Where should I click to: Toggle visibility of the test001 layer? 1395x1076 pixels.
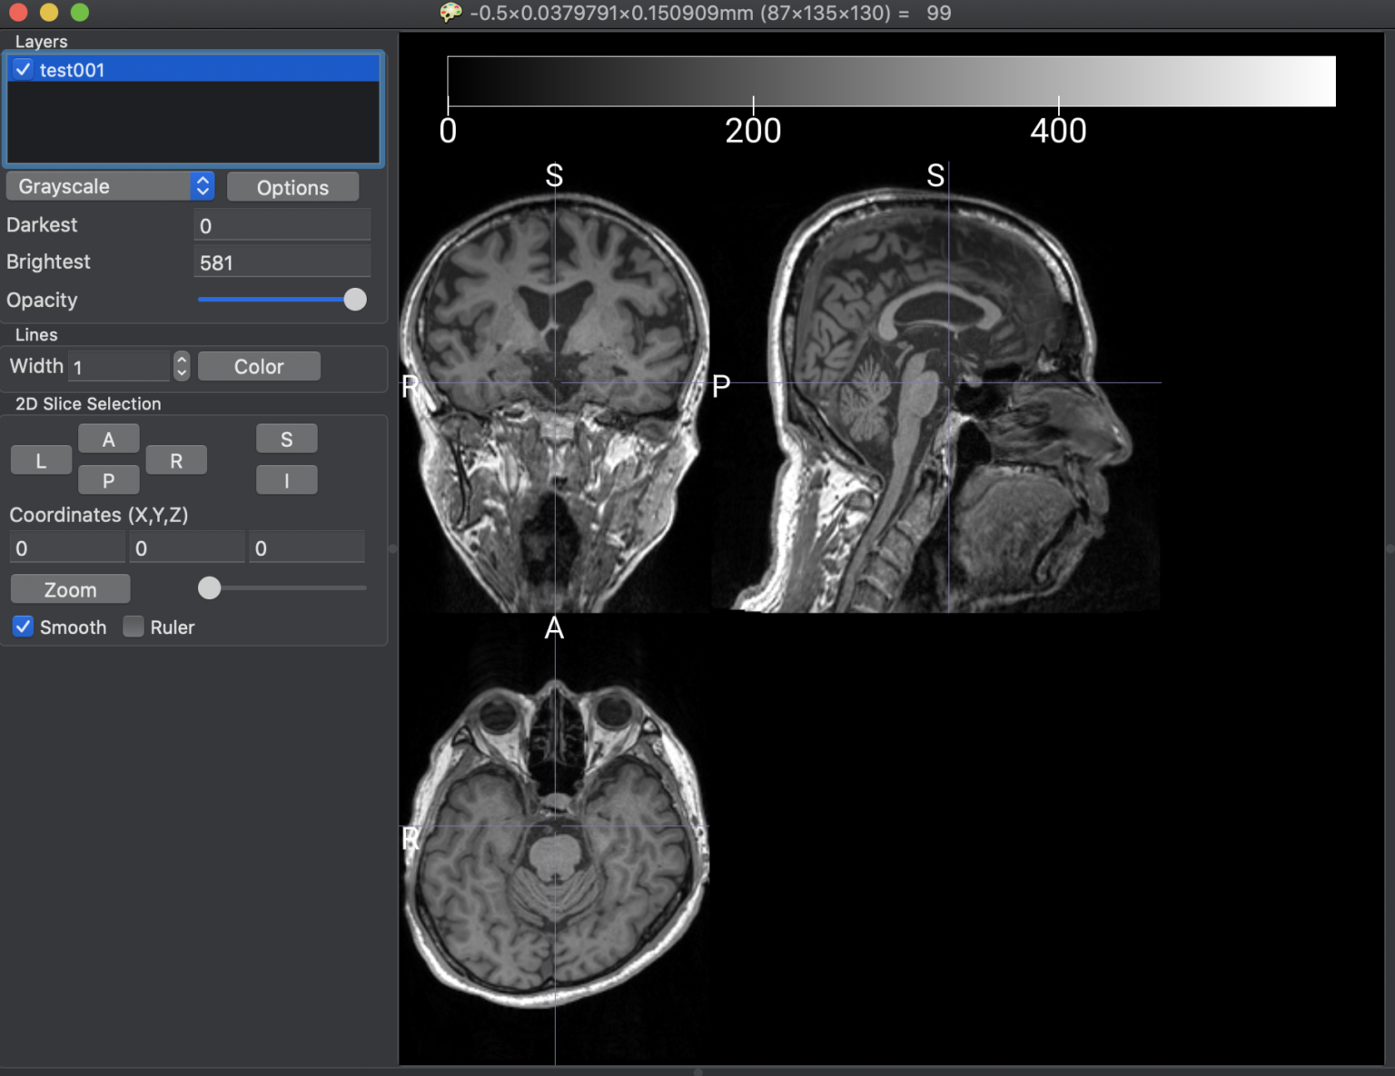[22, 69]
